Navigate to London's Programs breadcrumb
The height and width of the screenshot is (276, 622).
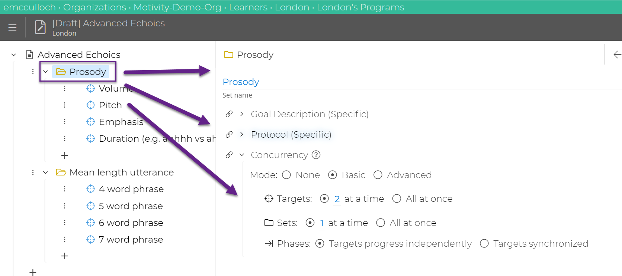coord(360,7)
